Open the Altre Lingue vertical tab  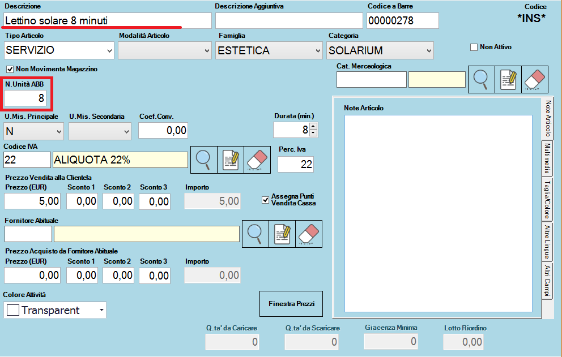click(x=547, y=240)
